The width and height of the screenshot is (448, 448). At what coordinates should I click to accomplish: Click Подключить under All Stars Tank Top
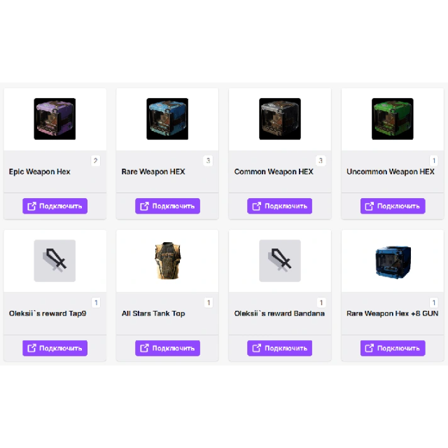coord(167,348)
